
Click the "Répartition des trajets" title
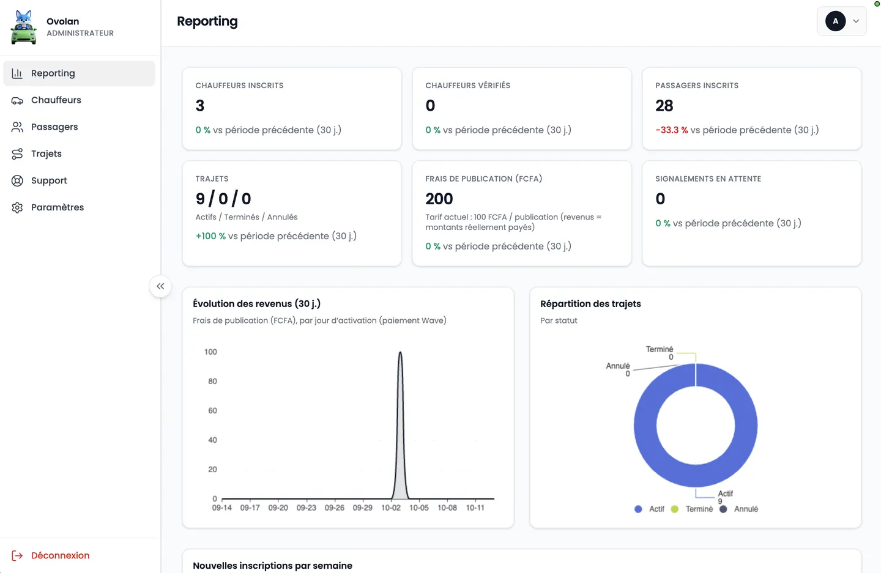tap(590, 304)
